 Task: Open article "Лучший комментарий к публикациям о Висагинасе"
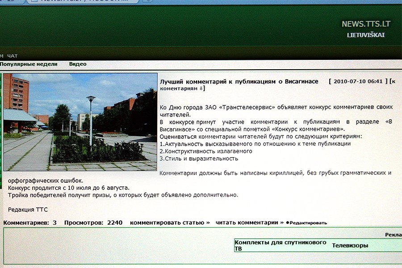[x=239, y=81]
